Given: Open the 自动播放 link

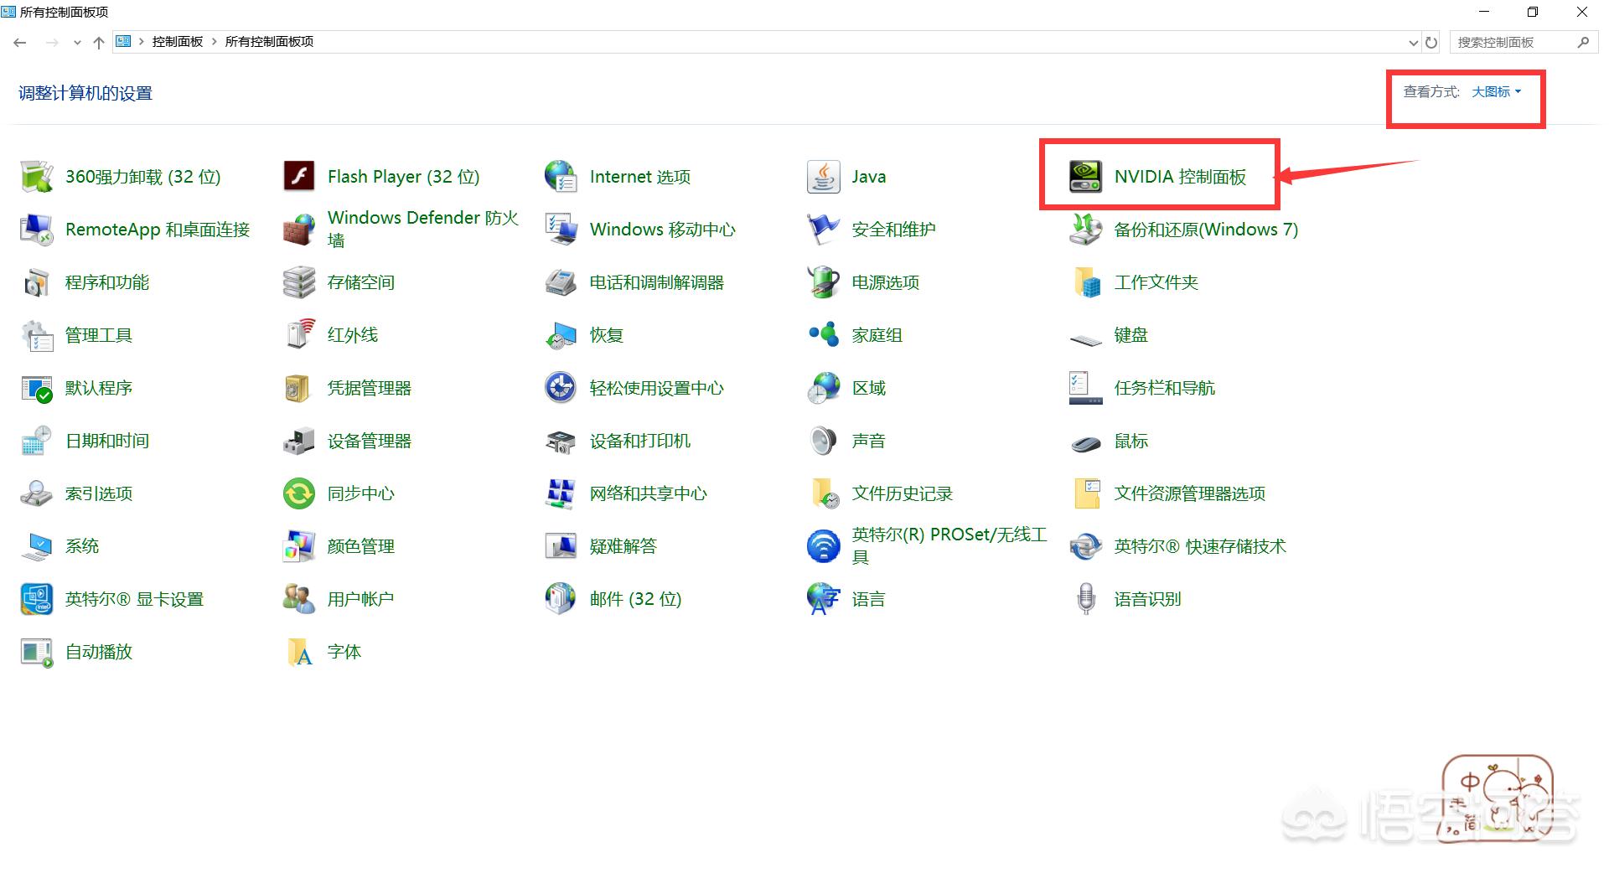Looking at the screenshot, I should pos(99,652).
